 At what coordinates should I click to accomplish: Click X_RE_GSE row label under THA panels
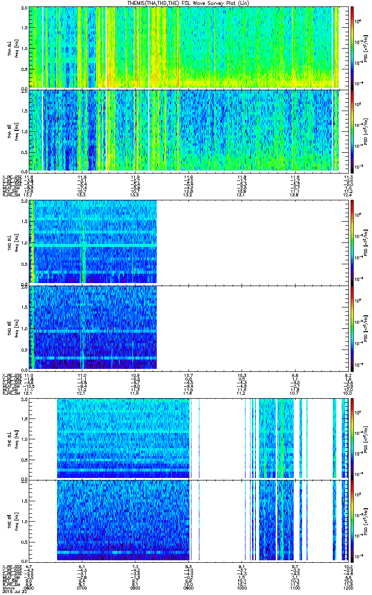pos(11,177)
